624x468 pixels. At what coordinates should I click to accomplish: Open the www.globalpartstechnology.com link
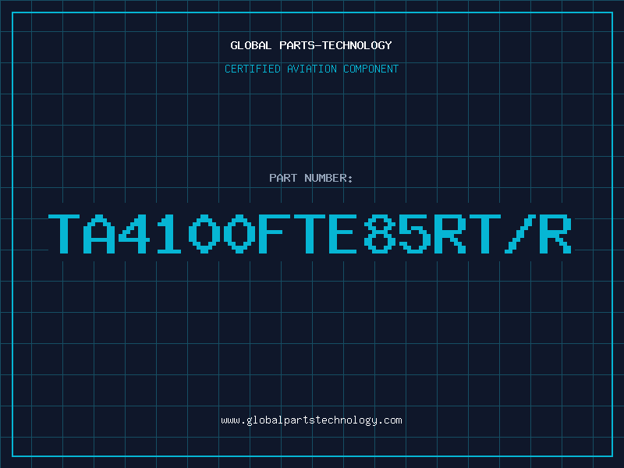[x=311, y=420]
